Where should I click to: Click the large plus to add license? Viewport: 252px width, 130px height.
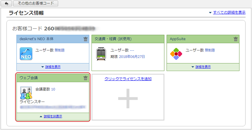[x=128, y=98]
